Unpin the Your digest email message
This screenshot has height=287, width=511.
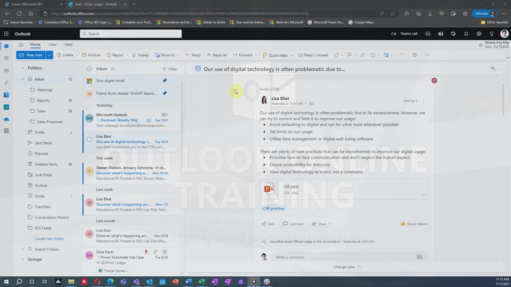coord(165,81)
